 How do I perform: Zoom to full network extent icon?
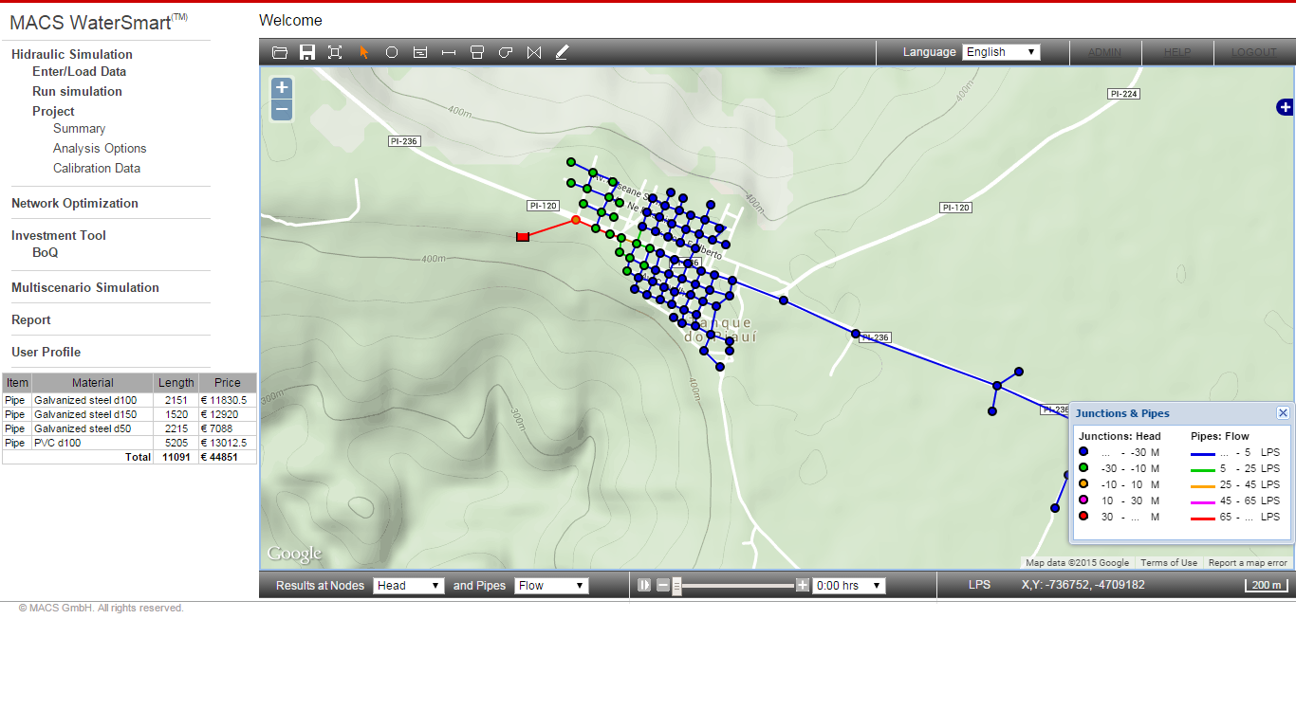[x=335, y=53]
